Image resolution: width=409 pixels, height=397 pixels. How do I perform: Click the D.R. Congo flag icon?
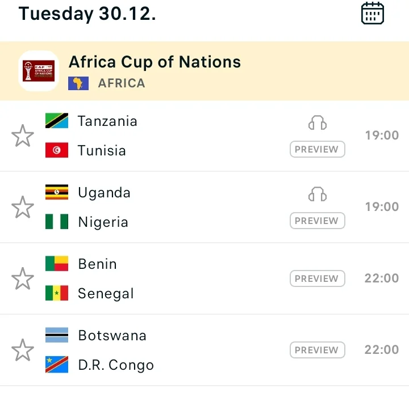57,365
